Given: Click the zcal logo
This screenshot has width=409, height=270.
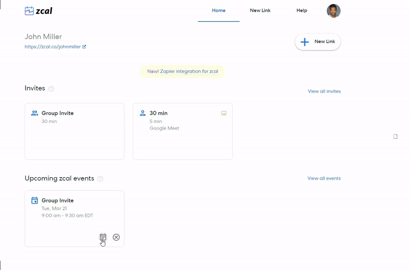Looking at the screenshot, I should [x=38, y=11].
